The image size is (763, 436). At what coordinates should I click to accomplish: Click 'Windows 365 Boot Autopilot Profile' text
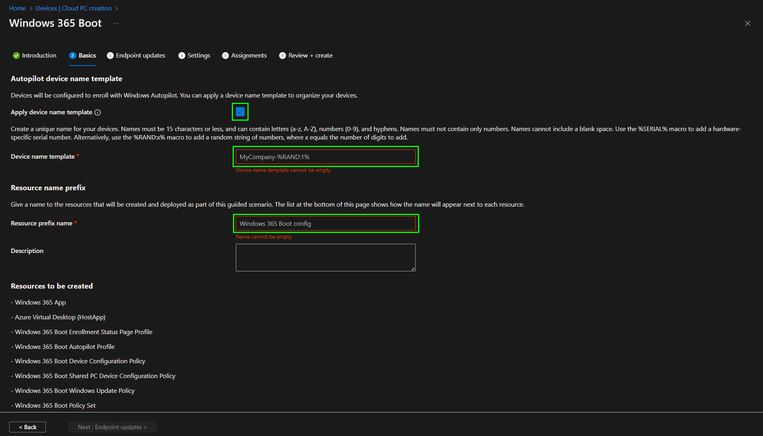(63, 347)
